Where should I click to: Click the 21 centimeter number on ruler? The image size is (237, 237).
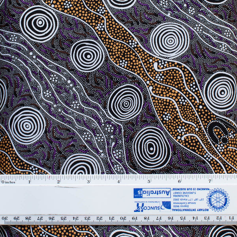tap(111, 218)
